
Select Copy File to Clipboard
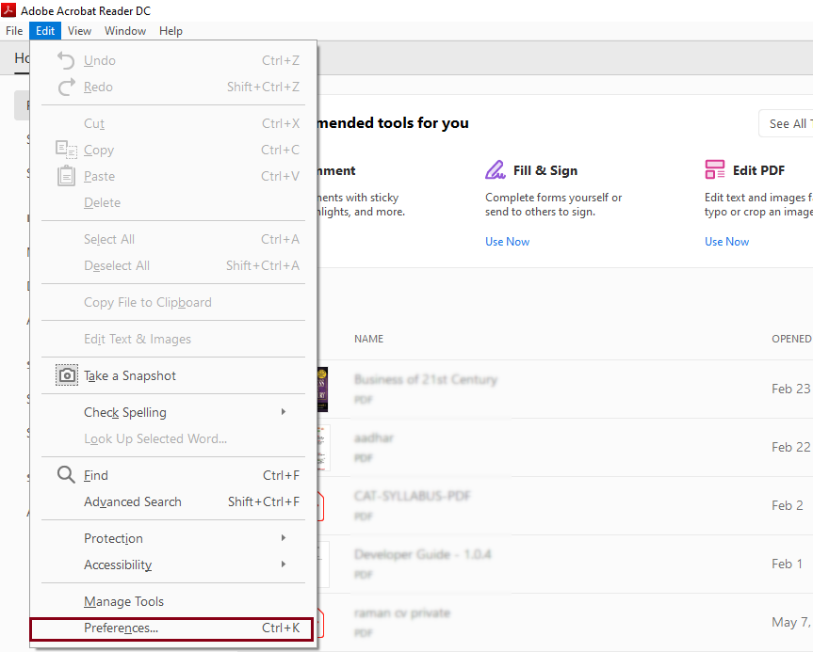point(173,302)
